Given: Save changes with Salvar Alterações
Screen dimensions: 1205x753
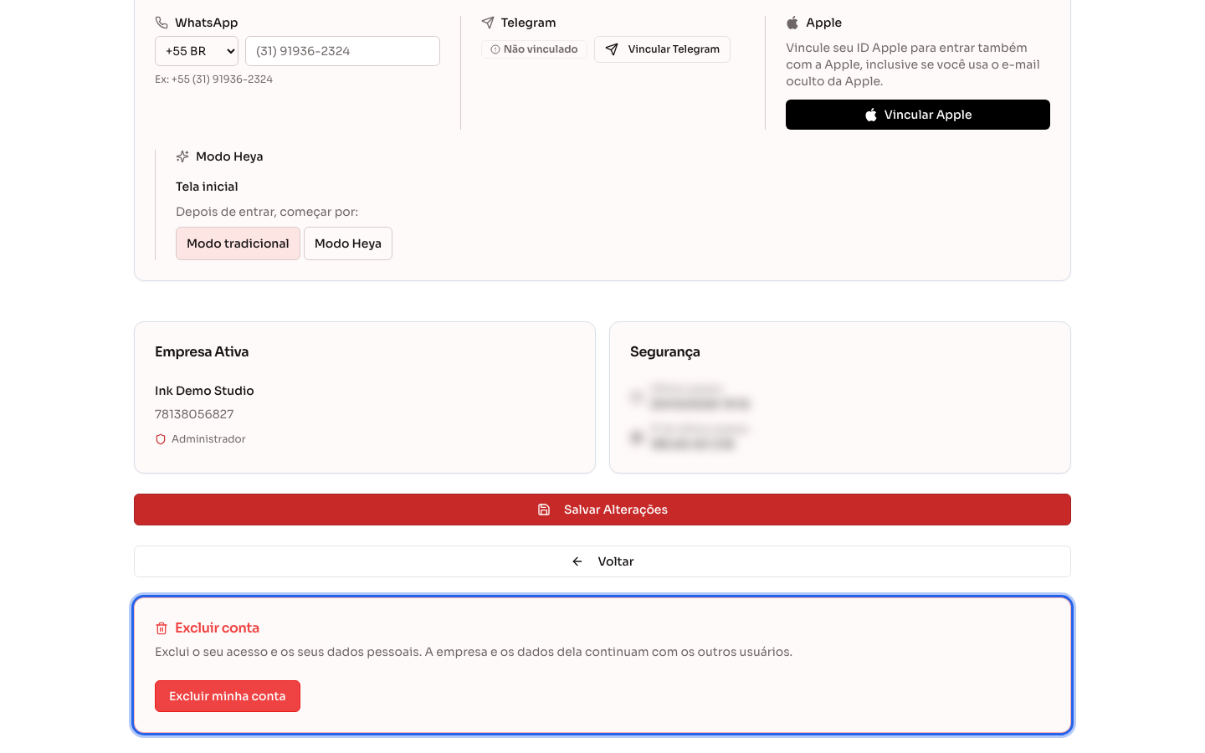Looking at the screenshot, I should point(602,510).
